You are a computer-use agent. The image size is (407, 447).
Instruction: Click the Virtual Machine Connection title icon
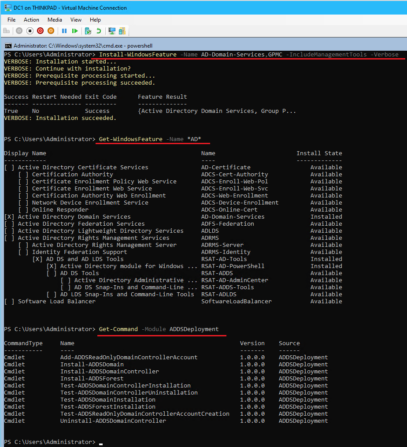(x=7, y=7)
